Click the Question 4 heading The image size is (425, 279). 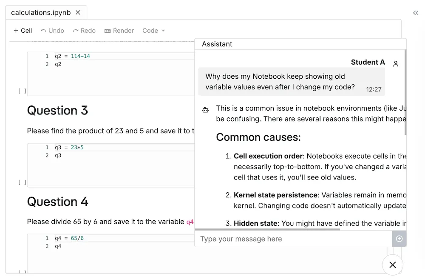(x=57, y=202)
